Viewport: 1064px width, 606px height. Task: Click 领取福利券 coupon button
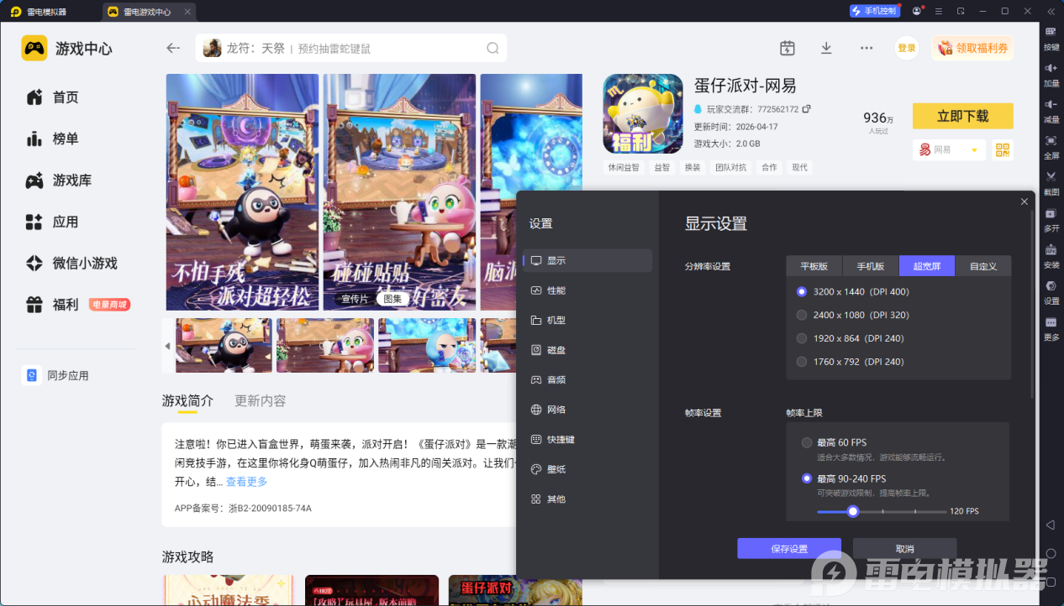[972, 48]
